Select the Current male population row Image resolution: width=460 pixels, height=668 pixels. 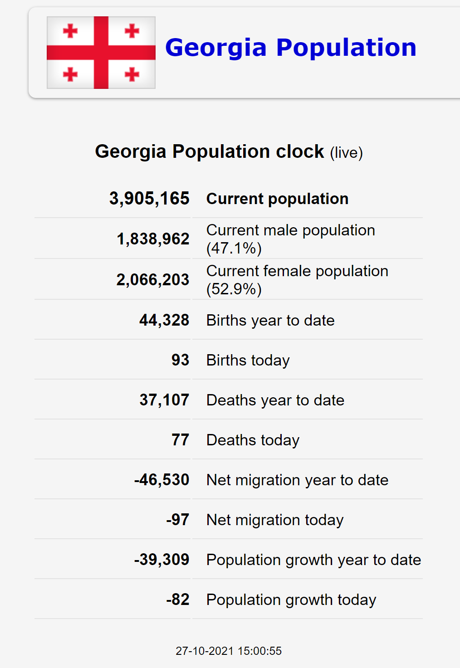click(229, 239)
